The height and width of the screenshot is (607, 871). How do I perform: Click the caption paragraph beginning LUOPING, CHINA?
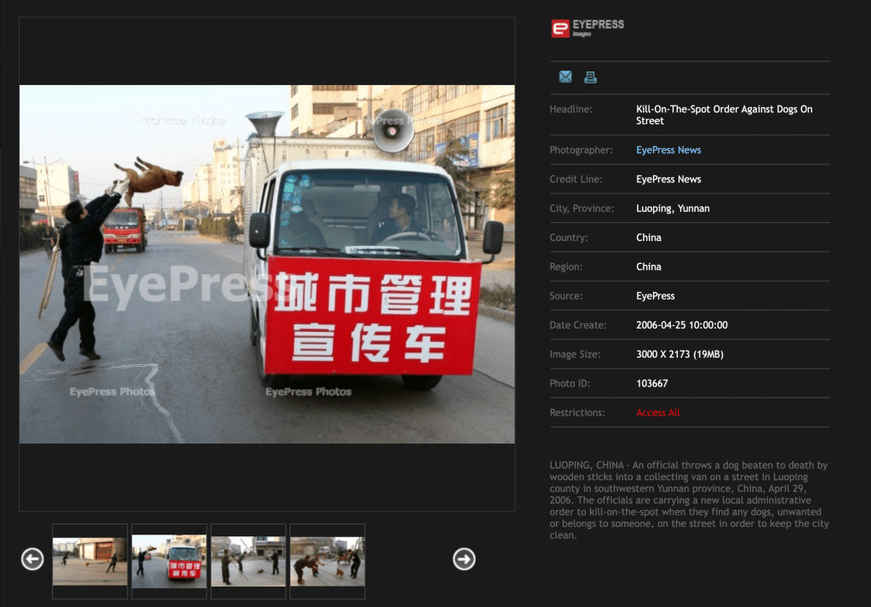pos(689,500)
